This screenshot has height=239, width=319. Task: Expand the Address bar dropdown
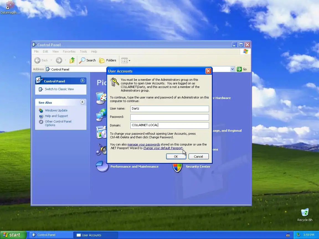[232, 69]
